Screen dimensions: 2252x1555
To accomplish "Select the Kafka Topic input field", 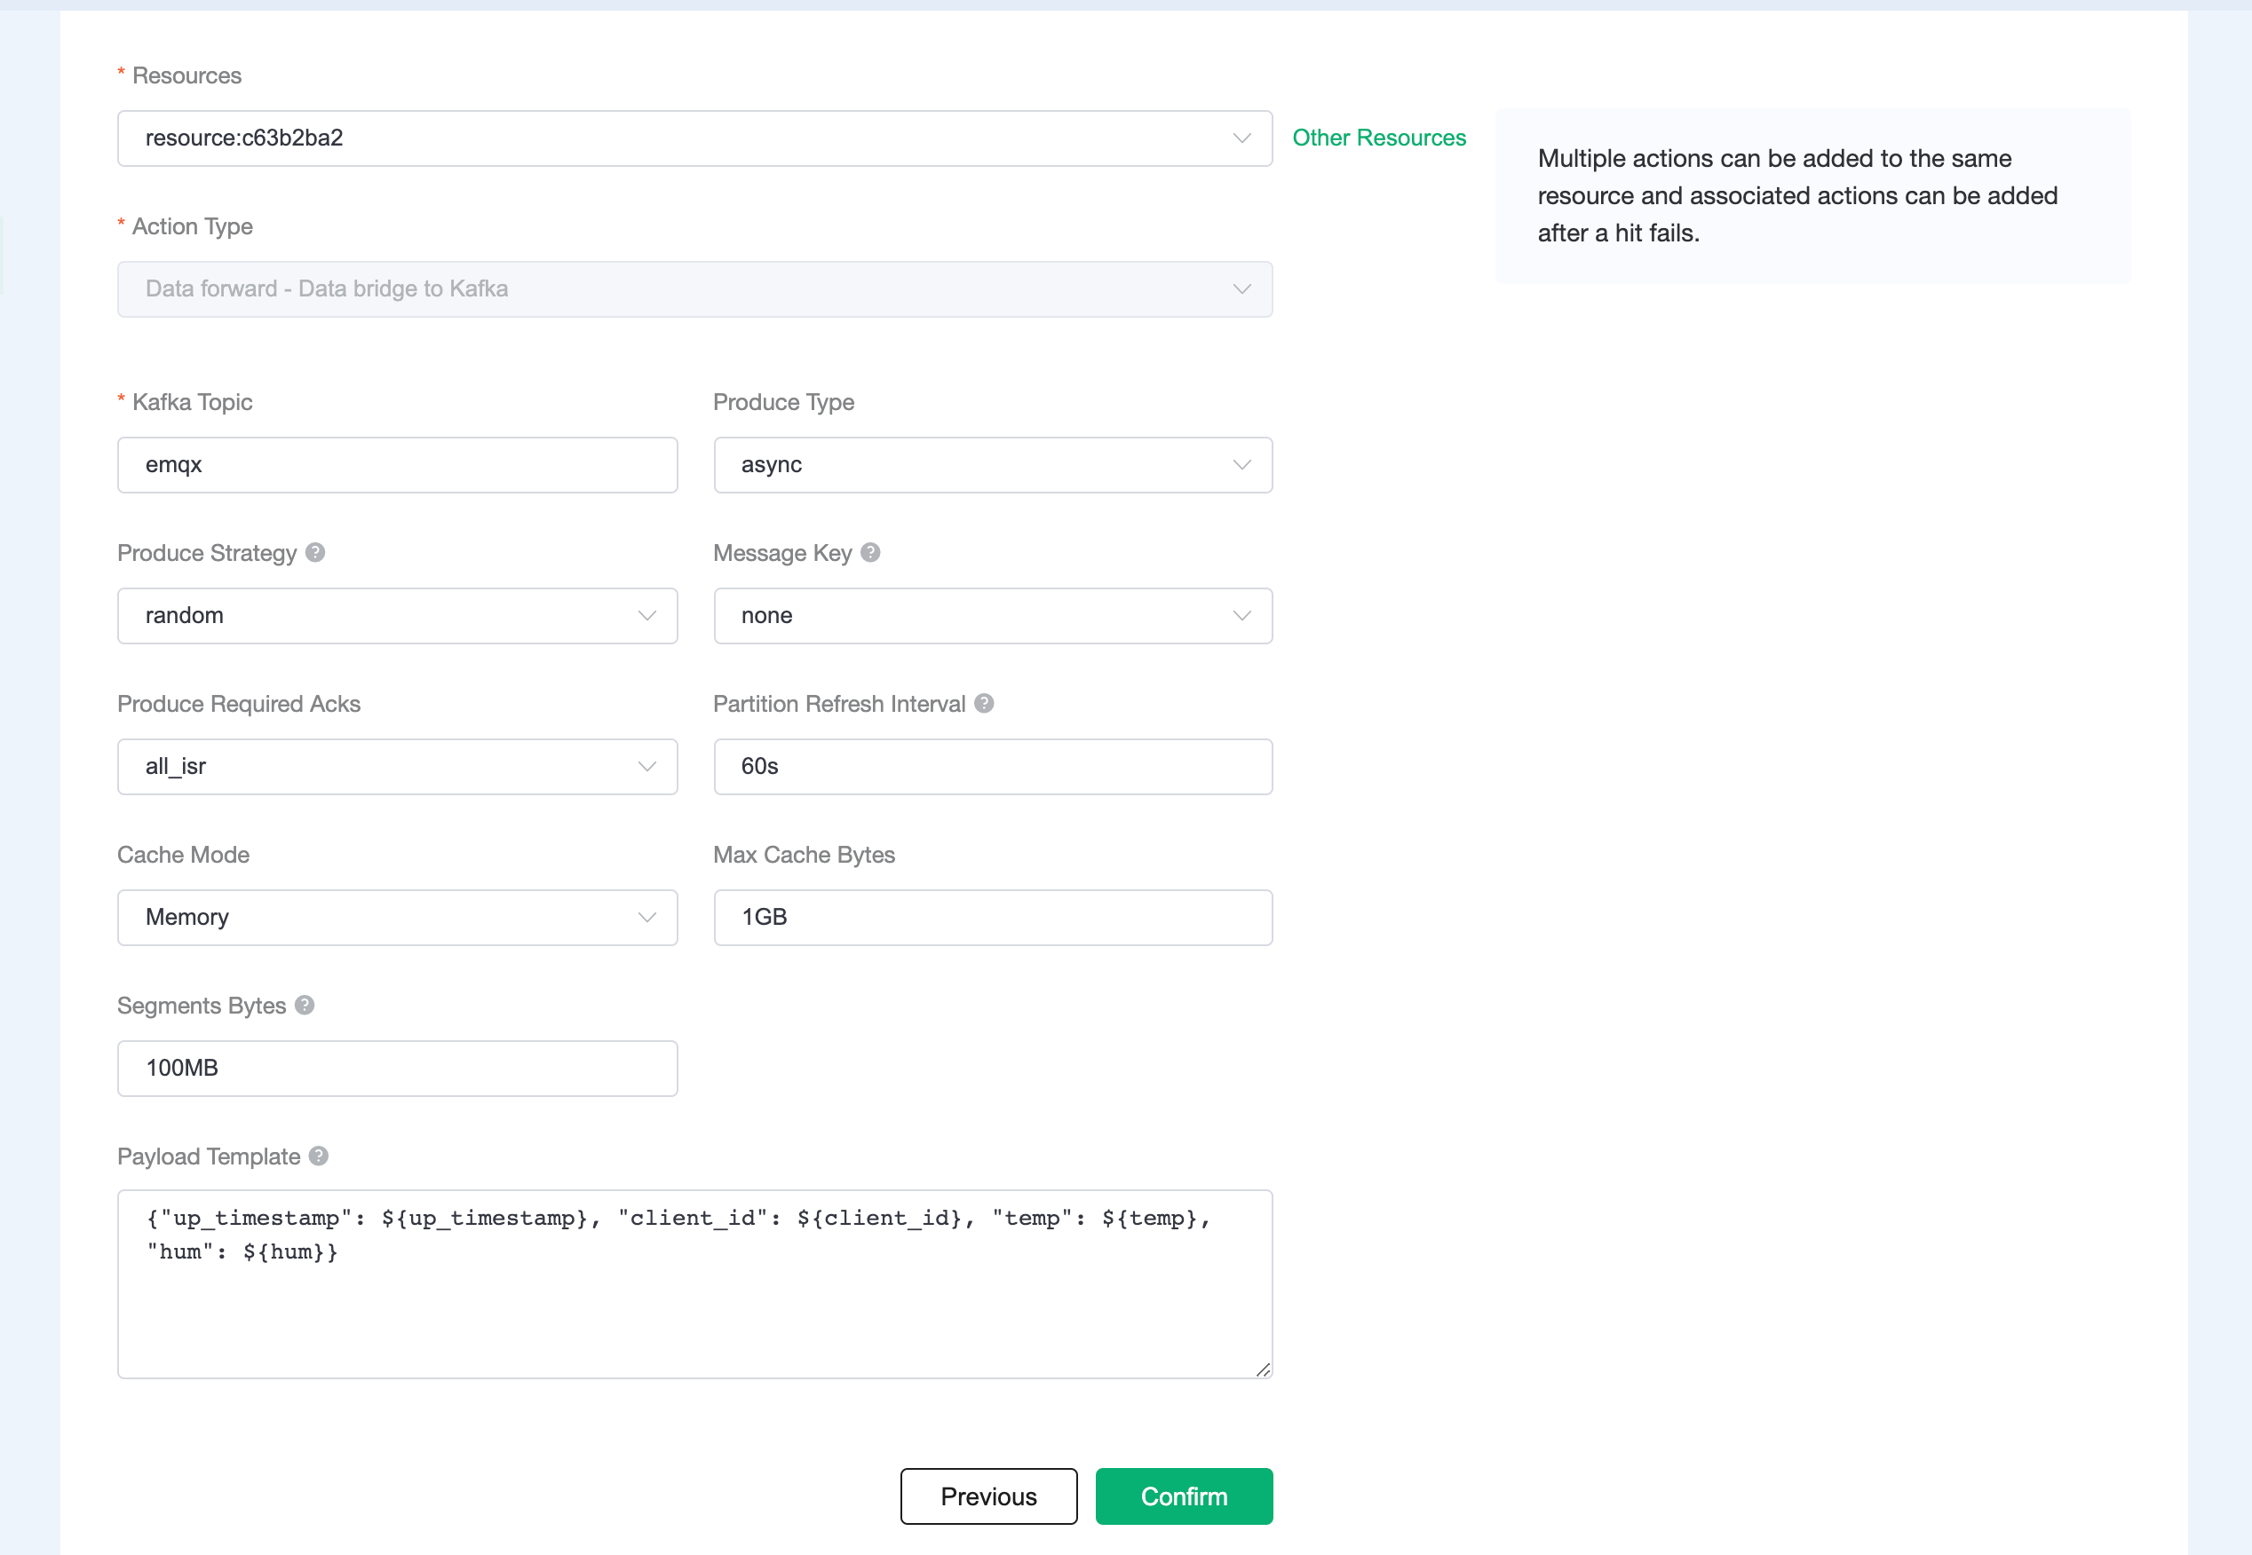I will pyautogui.click(x=397, y=463).
